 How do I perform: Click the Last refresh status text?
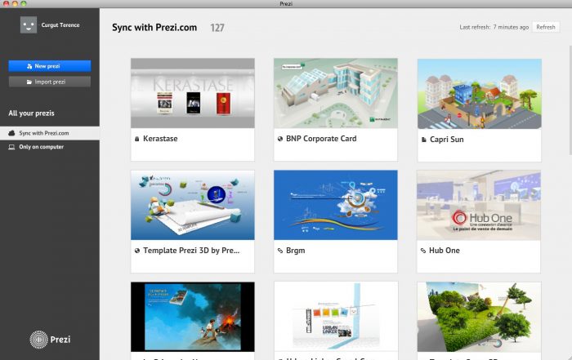click(494, 27)
